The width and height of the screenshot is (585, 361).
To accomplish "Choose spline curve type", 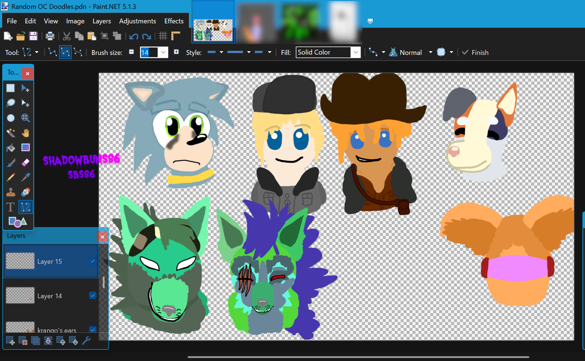I will point(65,52).
